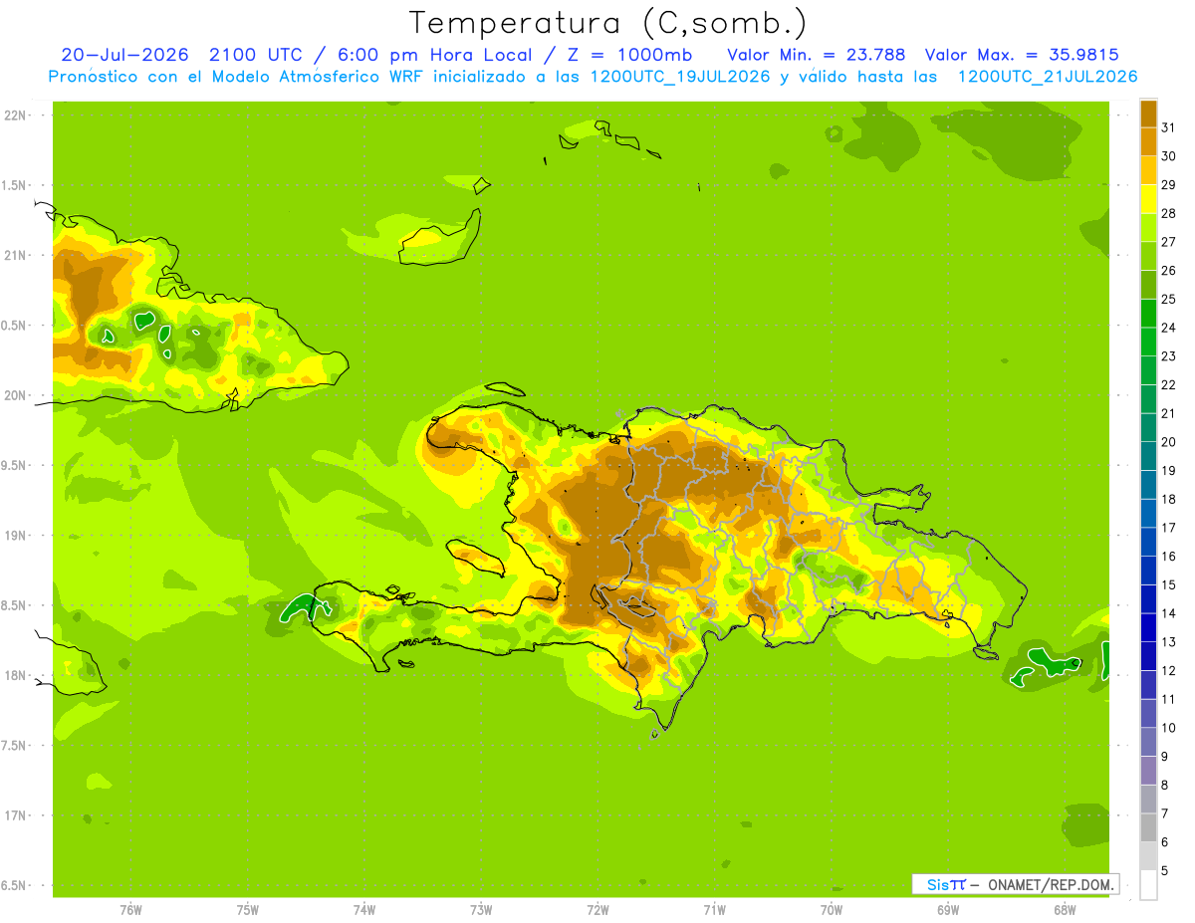Click legend value '25'
The image size is (1195, 923).
coord(1168,300)
